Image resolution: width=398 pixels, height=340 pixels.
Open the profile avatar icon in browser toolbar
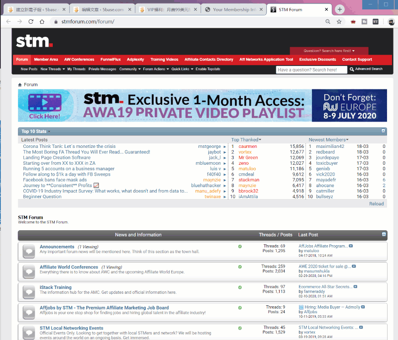click(x=391, y=22)
